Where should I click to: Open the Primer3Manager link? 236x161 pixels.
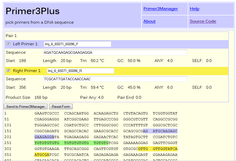(x=161, y=9)
